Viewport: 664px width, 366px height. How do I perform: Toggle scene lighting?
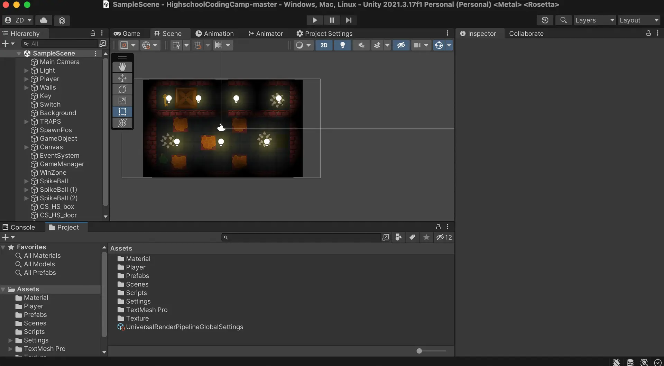click(x=342, y=45)
